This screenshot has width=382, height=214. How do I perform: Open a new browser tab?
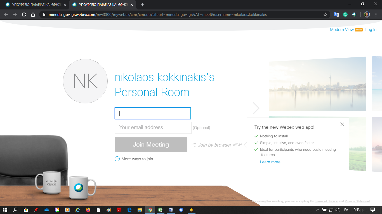[142, 5]
